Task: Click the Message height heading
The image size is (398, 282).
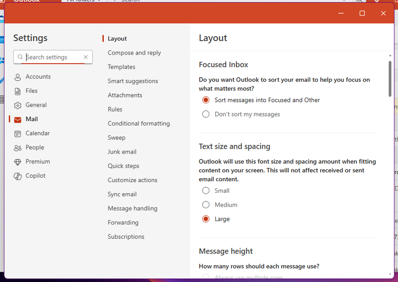Action: point(226,251)
